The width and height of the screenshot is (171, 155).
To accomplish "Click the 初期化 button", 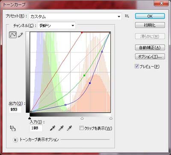I will [x=150, y=25].
